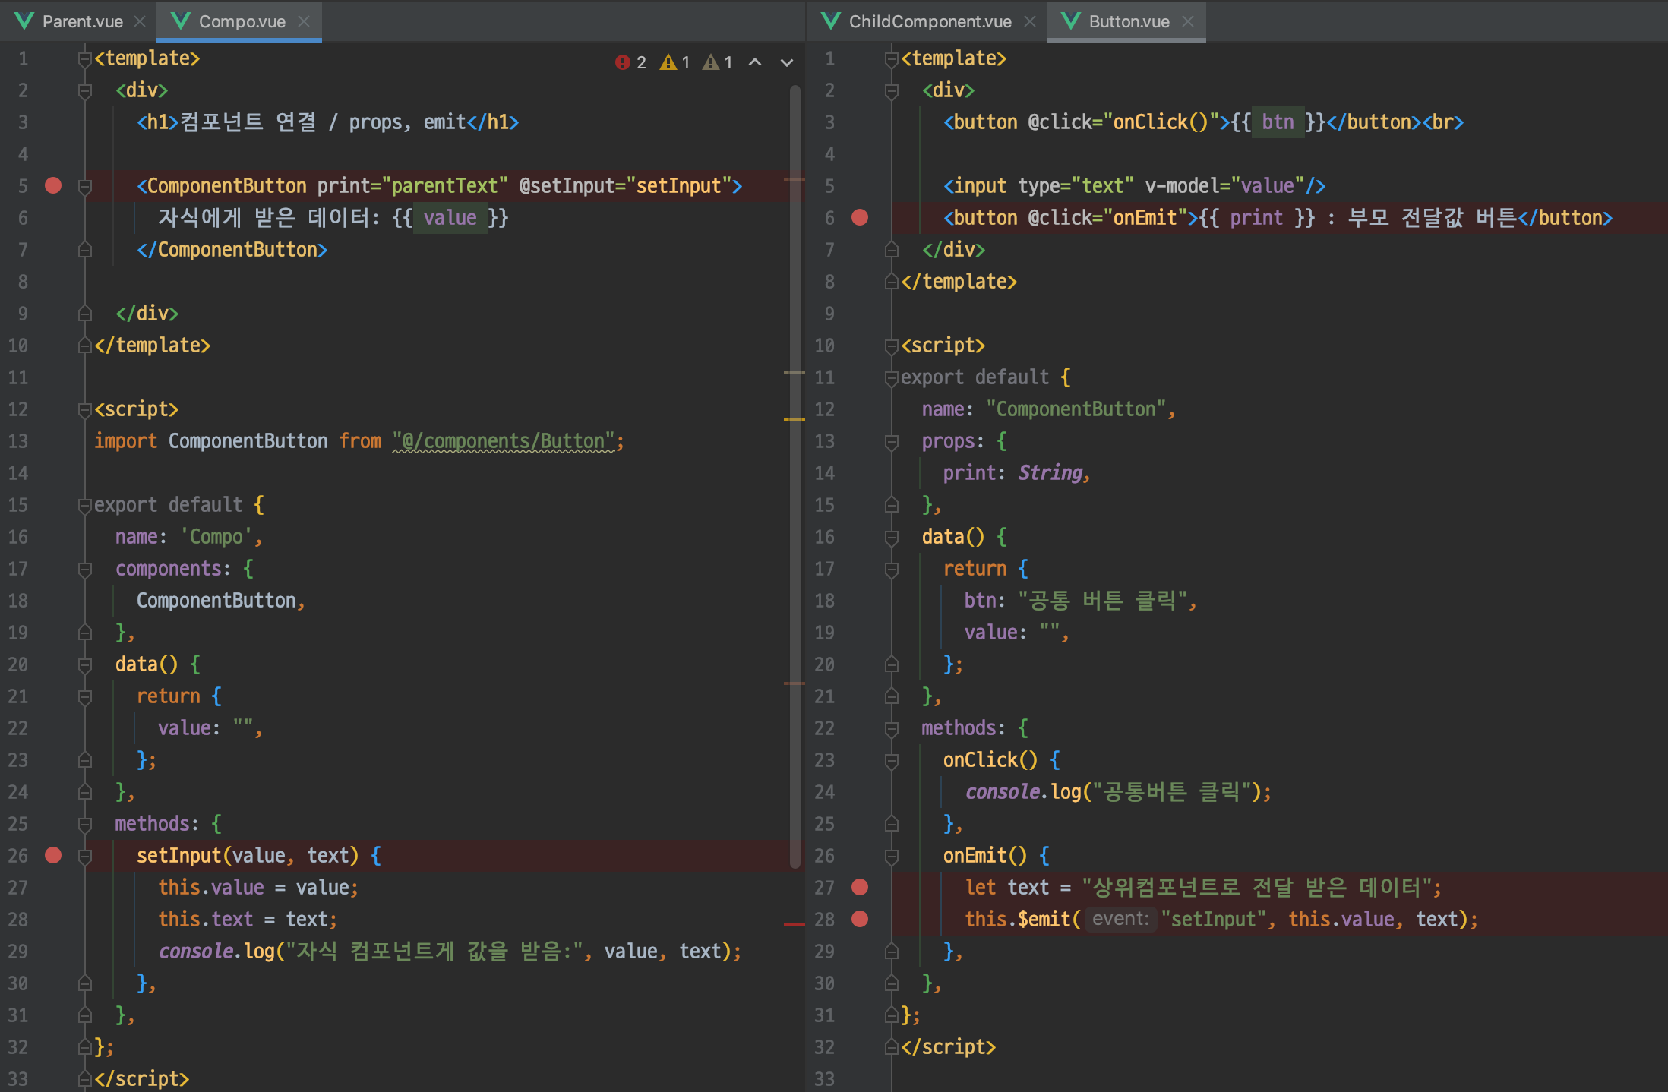Viewport: 1668px width, 1092px height.
Task: Go to next highlighted error arrow
Action: tap(787, 62)
